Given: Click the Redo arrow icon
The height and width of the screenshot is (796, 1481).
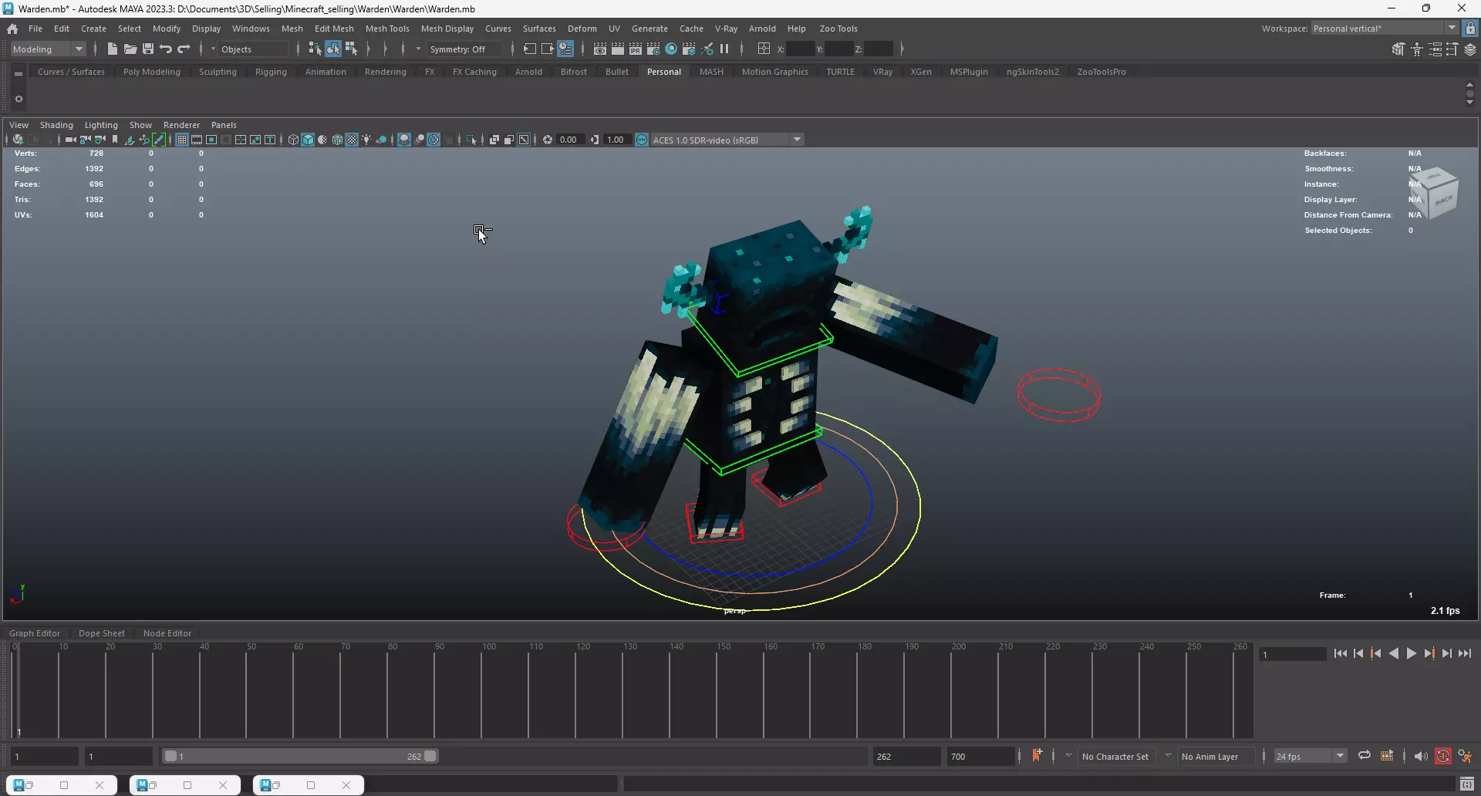Looking at the screenshot, I should [184, 49].
